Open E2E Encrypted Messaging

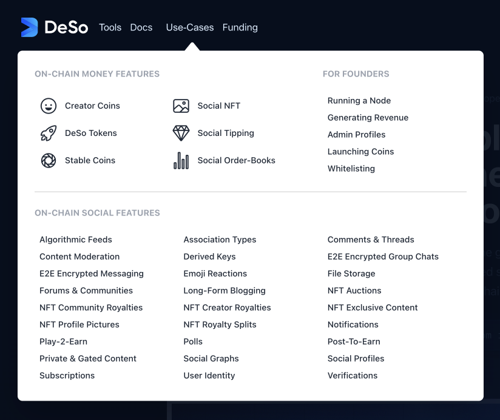coord(92,274)
